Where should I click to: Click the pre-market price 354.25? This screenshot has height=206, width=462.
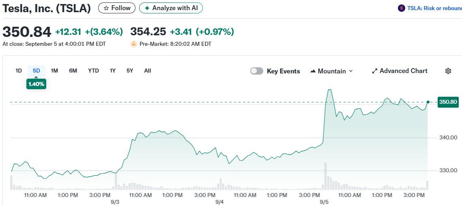(x=148, y=32)
